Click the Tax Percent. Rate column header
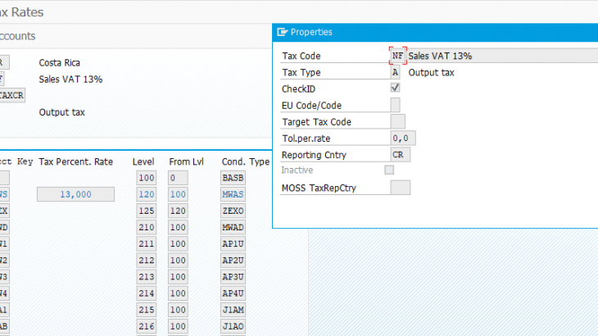Viewport: 598px width, 336px height. click(x=76, y=162)
